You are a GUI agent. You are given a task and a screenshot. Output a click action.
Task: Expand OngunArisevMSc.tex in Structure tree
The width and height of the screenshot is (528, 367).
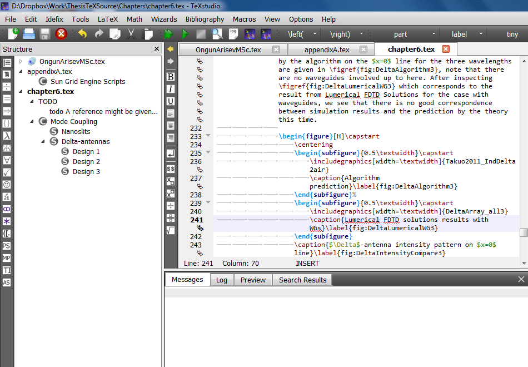[21, 61]
